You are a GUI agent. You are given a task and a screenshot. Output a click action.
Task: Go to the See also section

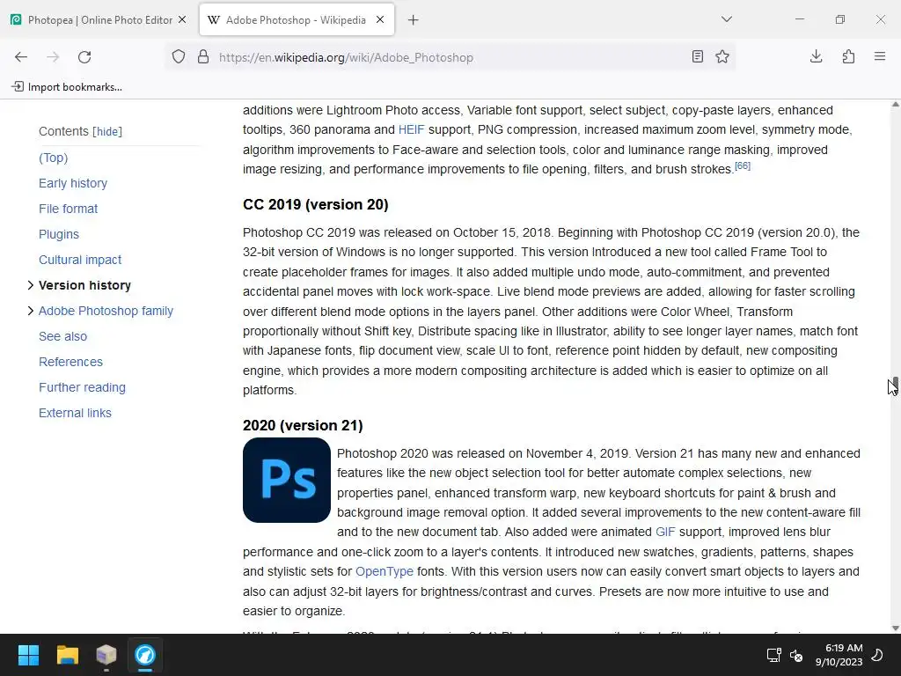pyautogui.click(x=62, y=336)
